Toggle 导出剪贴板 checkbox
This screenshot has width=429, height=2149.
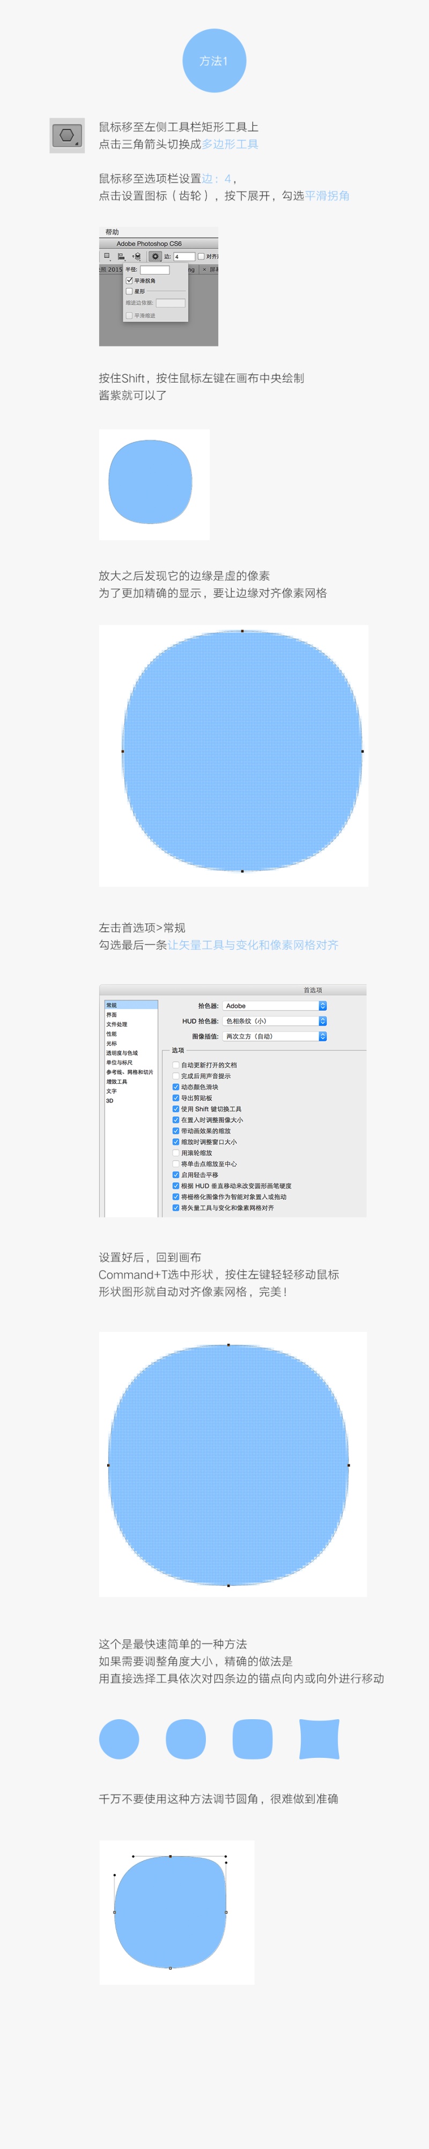(176, 1098)
